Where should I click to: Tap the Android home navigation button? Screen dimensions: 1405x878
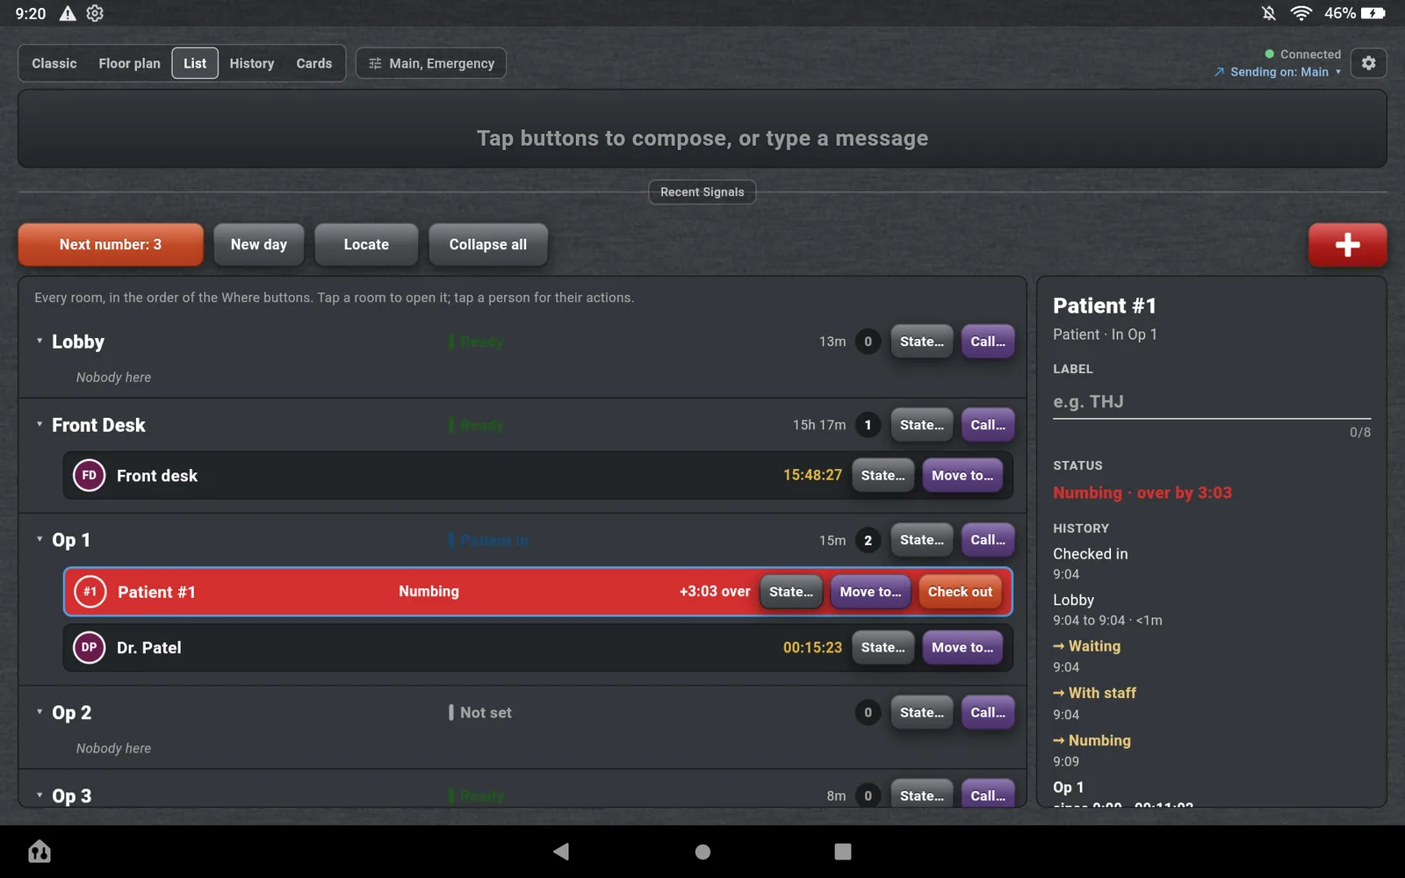point(702,851)
